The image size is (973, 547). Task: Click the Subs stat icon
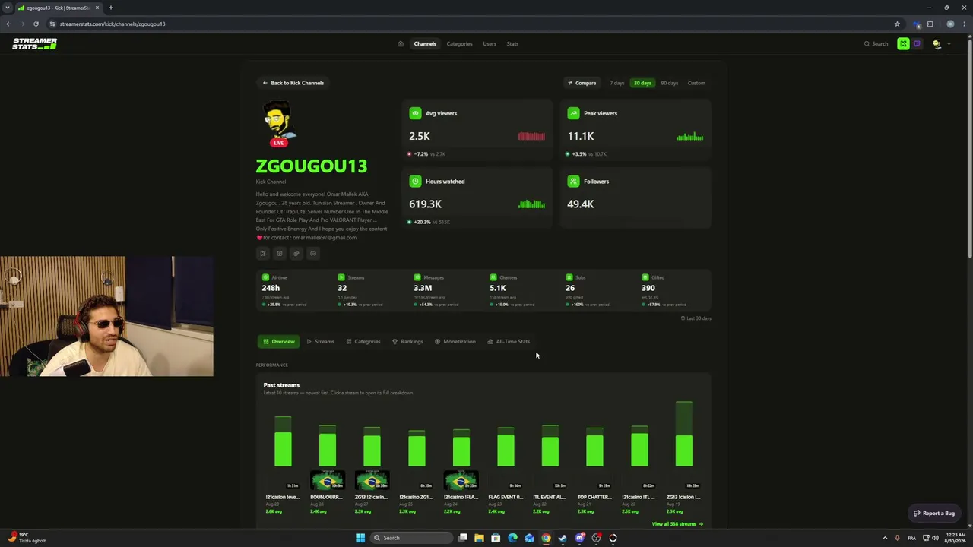click(569, 277)
